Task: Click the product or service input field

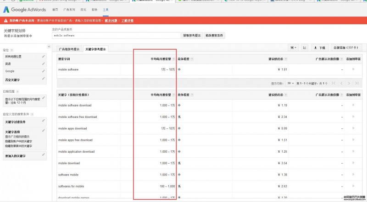Action: tap(116, 35)
